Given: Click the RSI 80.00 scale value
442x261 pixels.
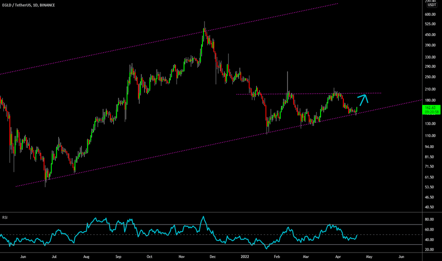Looking at the screenshot, I should pos(429,220).
